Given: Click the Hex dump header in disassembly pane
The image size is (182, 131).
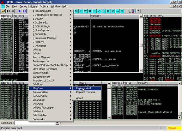Looking at the screenshot, I should click(21, 16).
